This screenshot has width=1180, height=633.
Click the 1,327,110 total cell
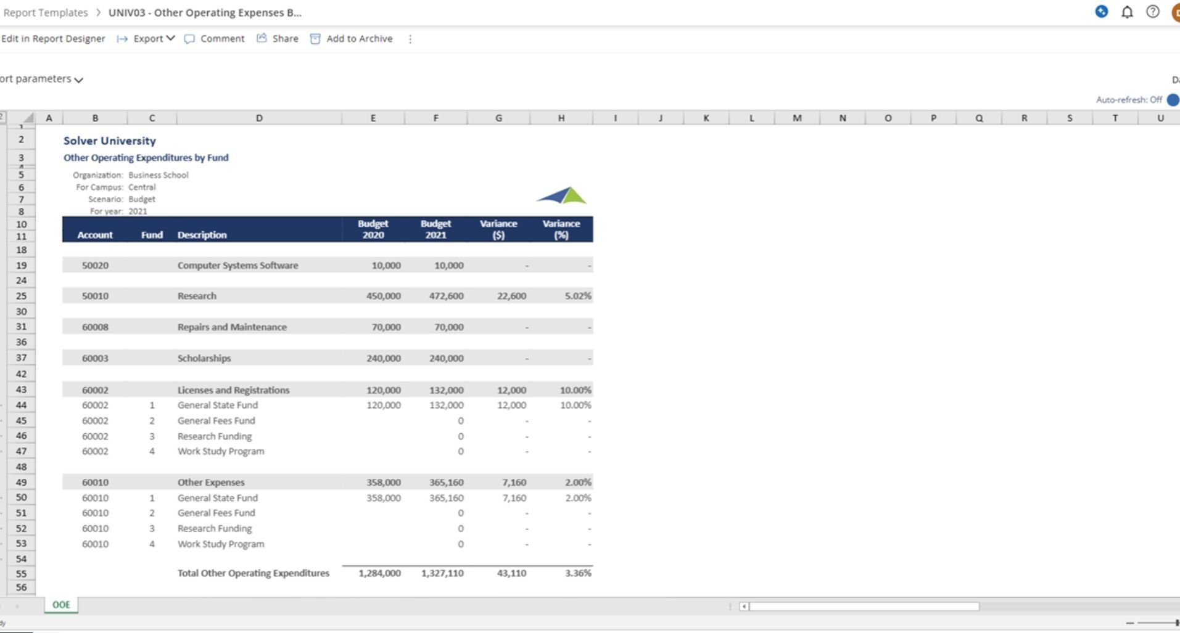pyautogui.click(x=442, y=573)
